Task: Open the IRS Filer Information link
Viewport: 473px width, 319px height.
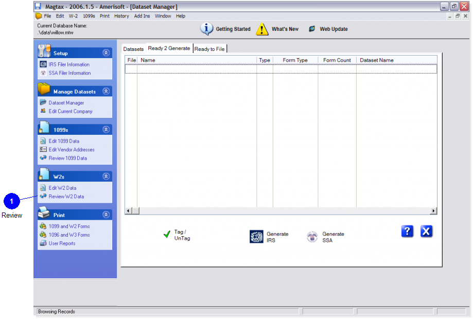Action: coord(69,64)
